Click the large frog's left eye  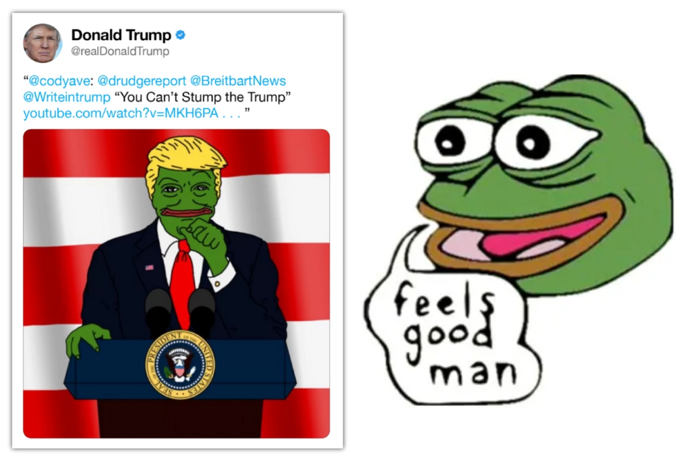point(450,139)
